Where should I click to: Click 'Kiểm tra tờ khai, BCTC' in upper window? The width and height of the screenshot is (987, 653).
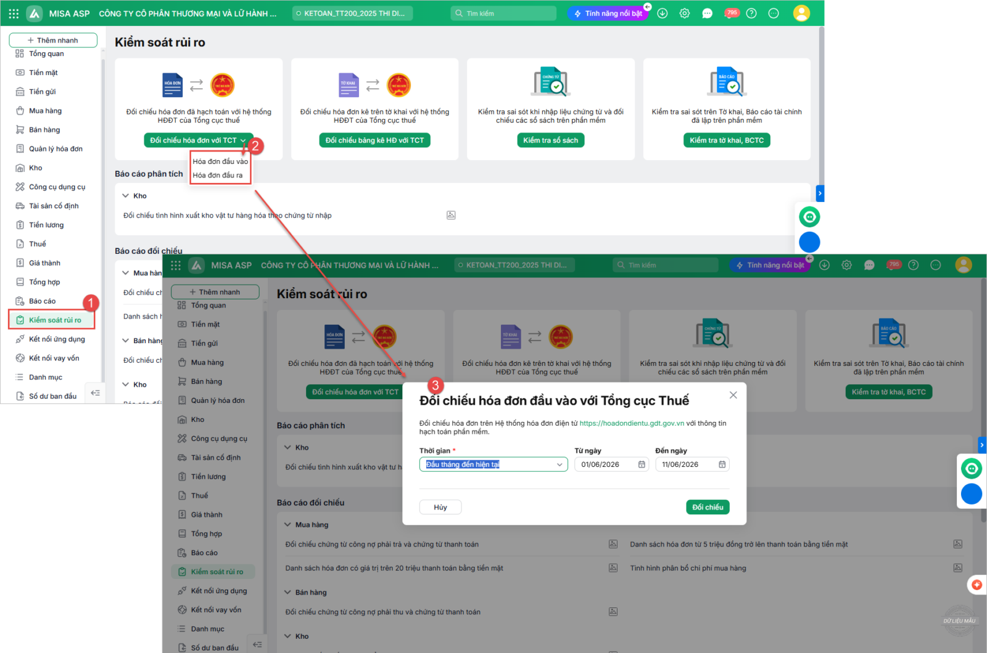tap(727, 140)
